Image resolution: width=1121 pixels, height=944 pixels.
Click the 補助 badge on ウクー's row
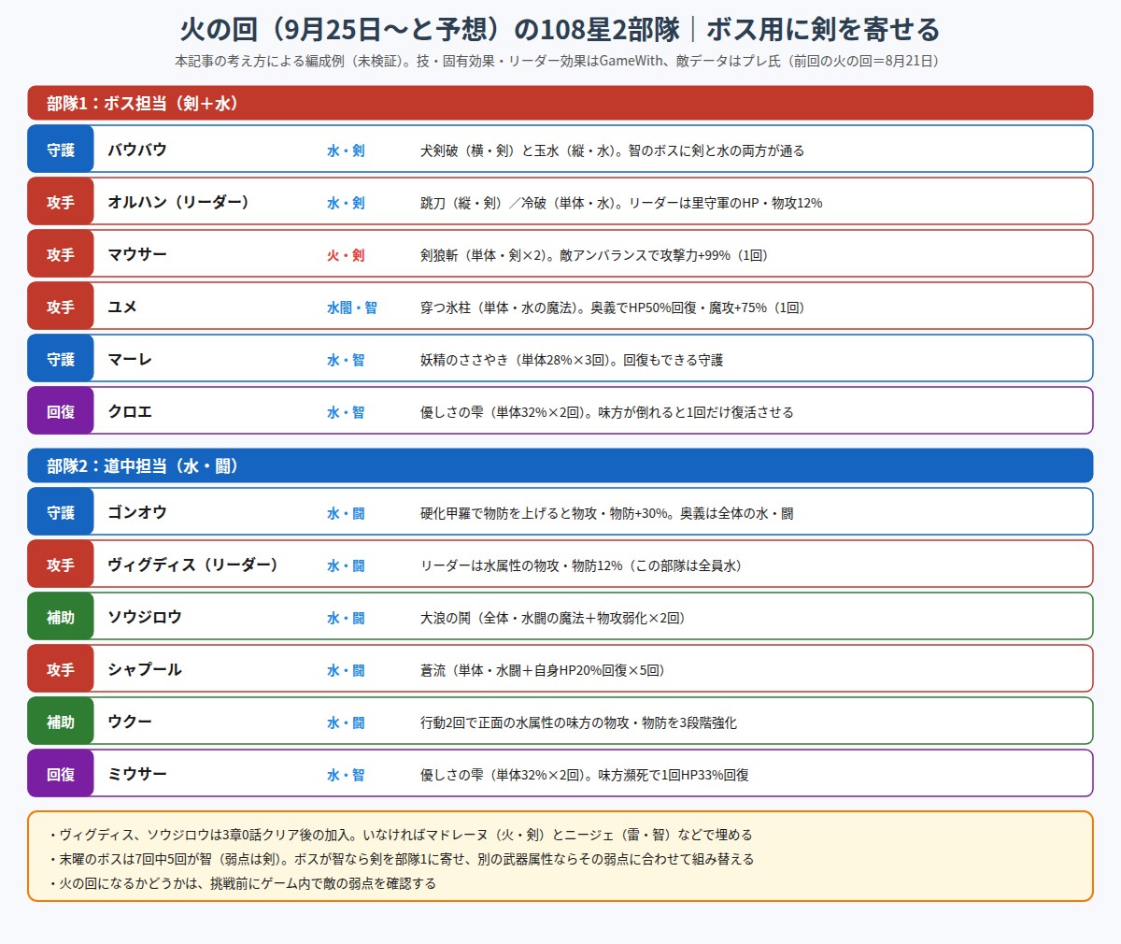pyautogui.click(x=61, y=722)
